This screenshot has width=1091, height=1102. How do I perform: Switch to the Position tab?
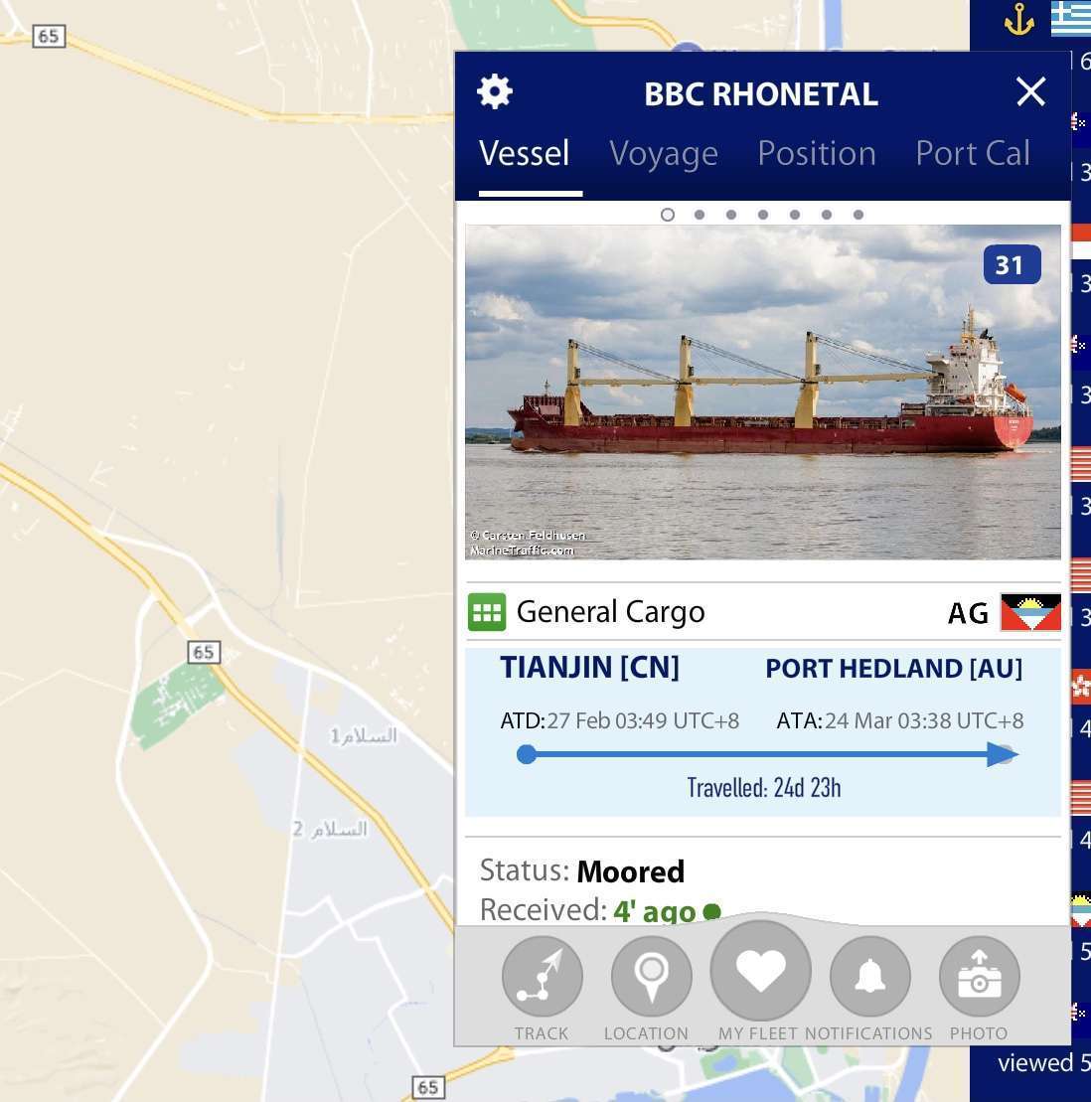click(x=817, y=153)
